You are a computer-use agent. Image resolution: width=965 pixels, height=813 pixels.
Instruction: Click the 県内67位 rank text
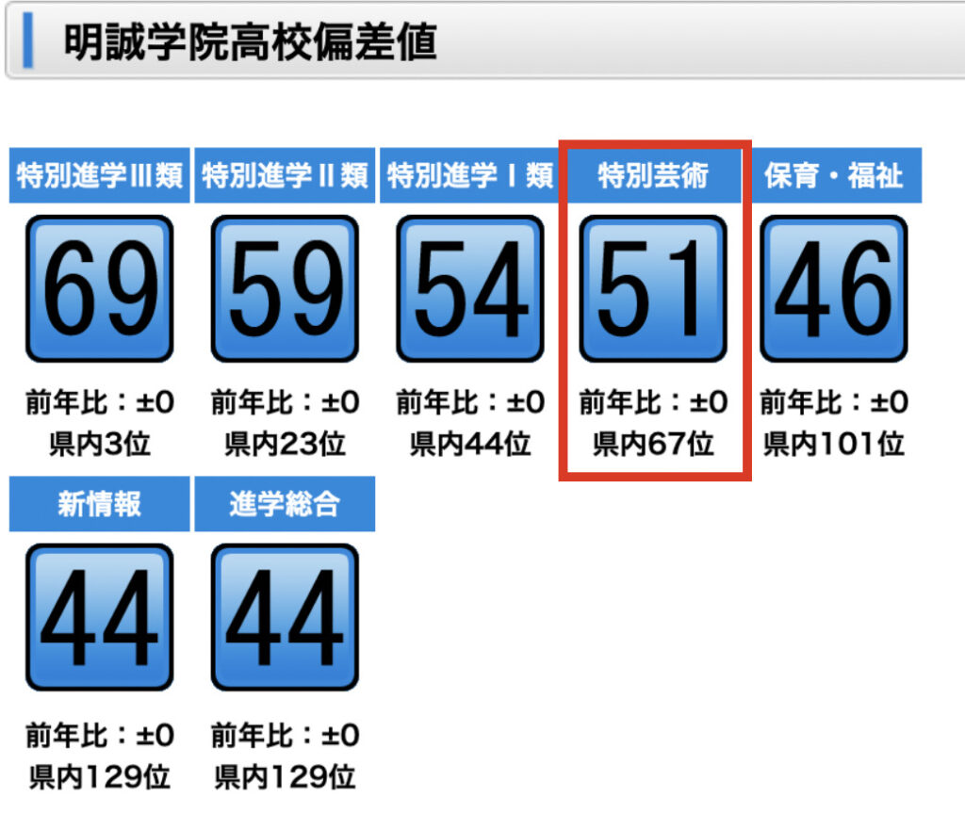(x=653, y=444)
